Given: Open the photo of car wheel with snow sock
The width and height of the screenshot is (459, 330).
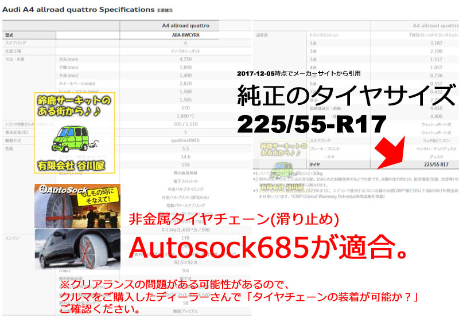Looking at the screenshot, I should (x=77, y=249).
